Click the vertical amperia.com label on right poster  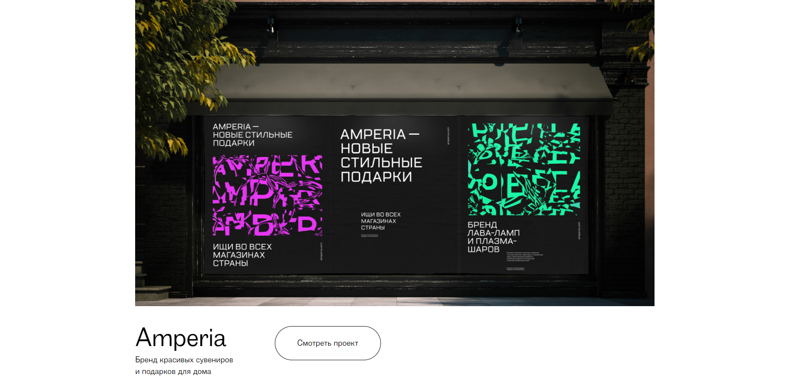579,230
